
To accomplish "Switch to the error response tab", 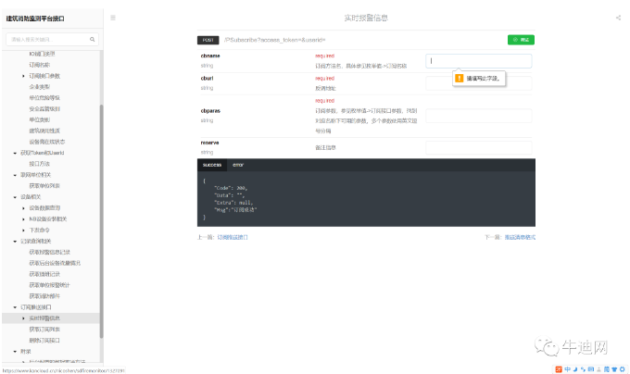I will 238,164.
